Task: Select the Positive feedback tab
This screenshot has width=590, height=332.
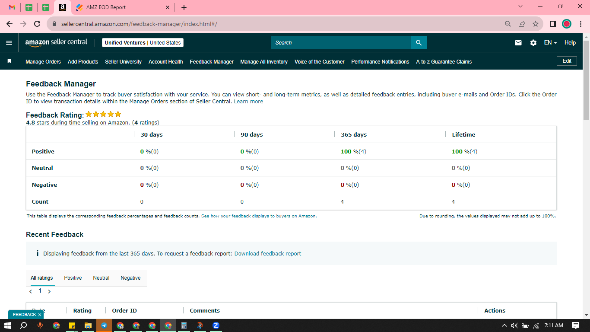Action: [73, 278]
